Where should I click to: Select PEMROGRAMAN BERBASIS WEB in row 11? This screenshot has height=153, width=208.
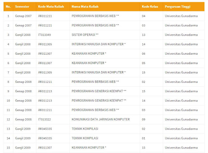click(94, 110)
